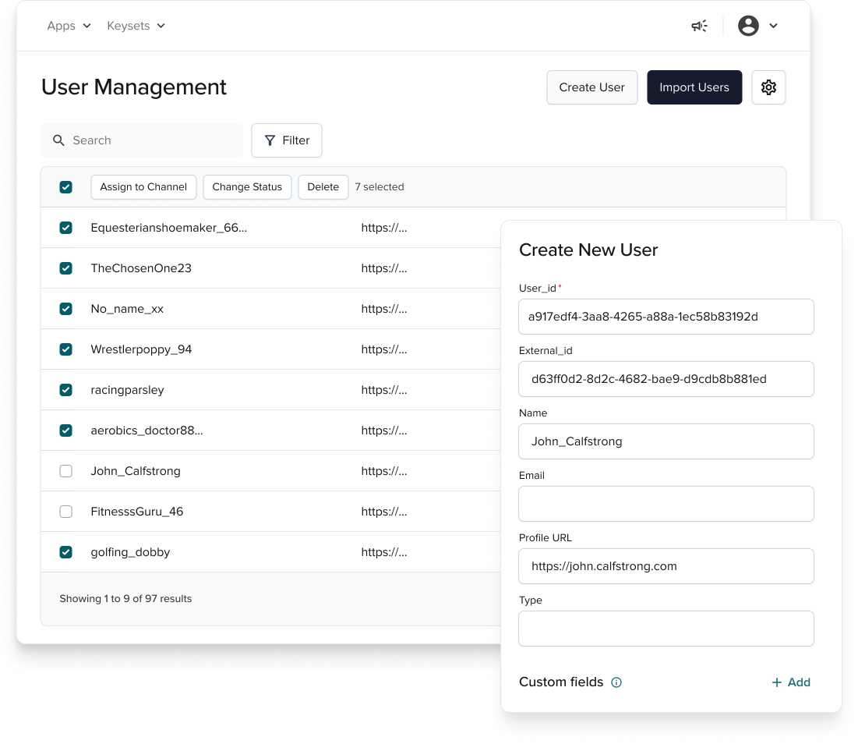
Task: Expand the Apps dropdown menu
Action: pyautogui.click(x=69, y=26)
